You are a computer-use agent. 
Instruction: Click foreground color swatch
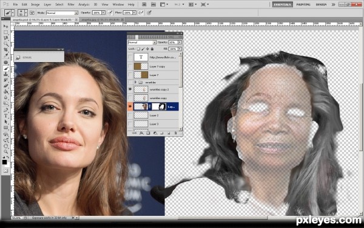(x=4, y=162)
